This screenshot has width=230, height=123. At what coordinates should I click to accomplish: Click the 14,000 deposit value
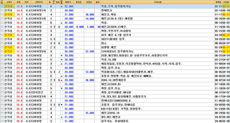click(90, 19)
